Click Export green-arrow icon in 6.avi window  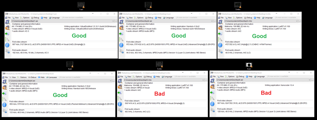pyautogui.click(x=212, y=92)
